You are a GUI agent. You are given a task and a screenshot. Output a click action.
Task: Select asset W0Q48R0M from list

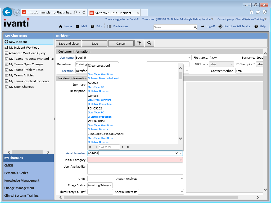(x=96, y=121)
